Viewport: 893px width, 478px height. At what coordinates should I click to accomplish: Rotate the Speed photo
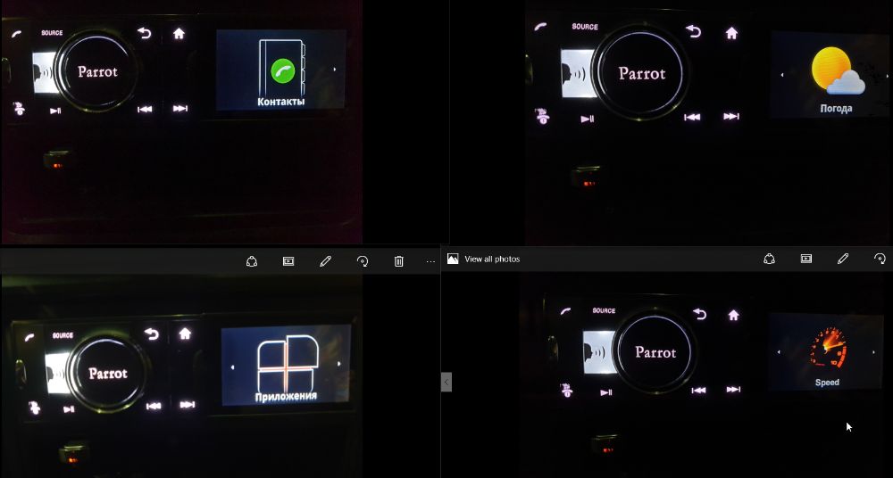coord(880,259)
